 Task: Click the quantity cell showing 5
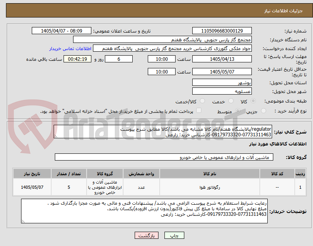69,187
